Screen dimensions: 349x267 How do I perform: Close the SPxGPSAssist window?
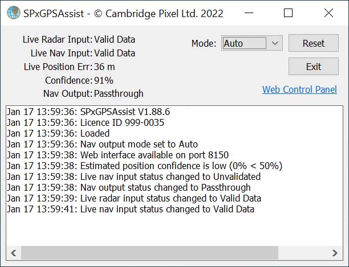[327, 13]
